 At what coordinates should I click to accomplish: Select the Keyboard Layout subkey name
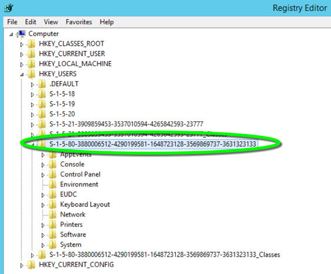pos(85,205)
